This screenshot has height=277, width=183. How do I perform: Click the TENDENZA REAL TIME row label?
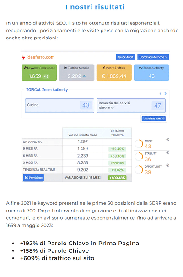coord(39,170)
